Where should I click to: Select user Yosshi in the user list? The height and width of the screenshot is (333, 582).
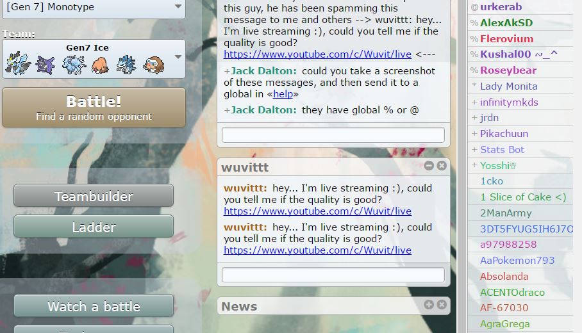point(520,165)
